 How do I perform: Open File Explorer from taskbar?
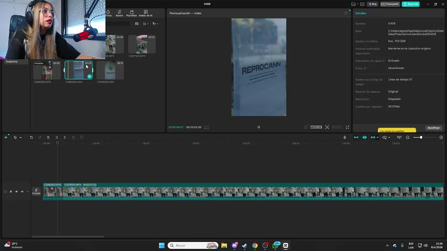click(x=224, y=245)
